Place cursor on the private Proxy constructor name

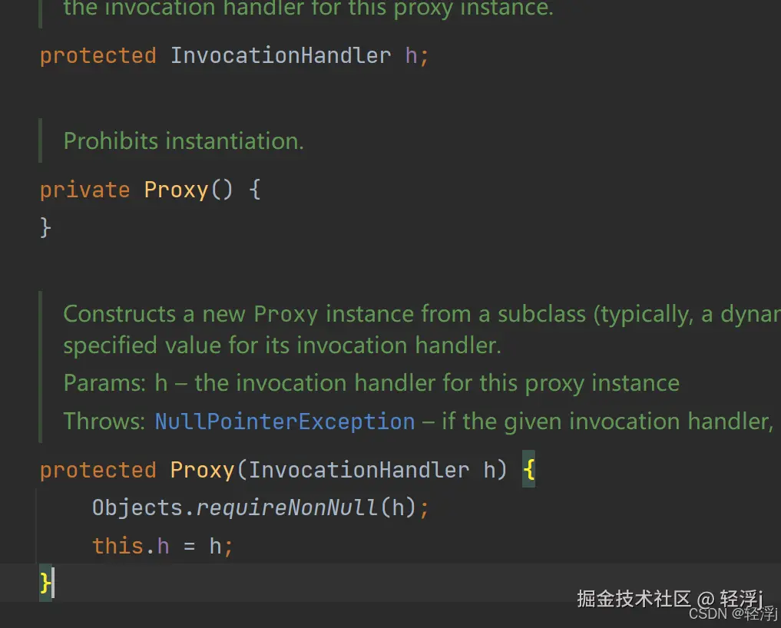point(176,190)
